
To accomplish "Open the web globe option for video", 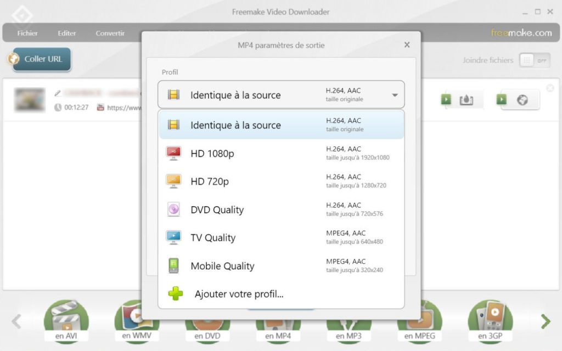I will [x=522, y=100].
